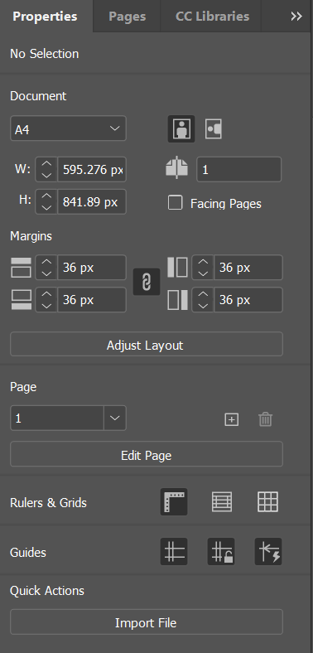
Task: Click the Adjust Layout button
Action: (147, 345)
